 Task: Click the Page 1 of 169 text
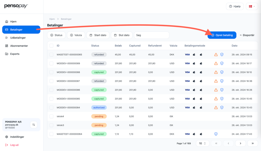[x=184, y=143]
